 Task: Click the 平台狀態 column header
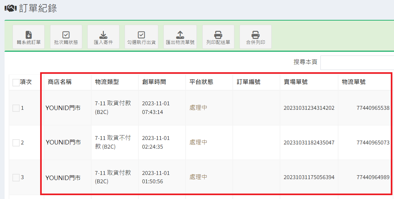201,82
